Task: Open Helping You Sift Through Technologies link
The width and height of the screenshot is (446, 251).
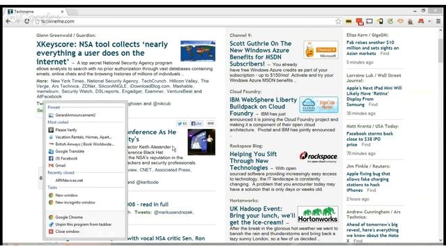Action: click(x=253, y=161)
